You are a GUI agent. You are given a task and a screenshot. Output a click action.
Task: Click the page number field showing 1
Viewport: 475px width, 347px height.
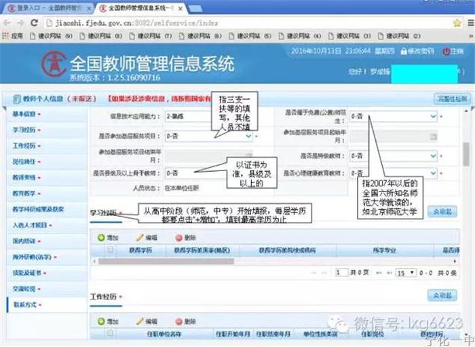[x=341, y=273]
